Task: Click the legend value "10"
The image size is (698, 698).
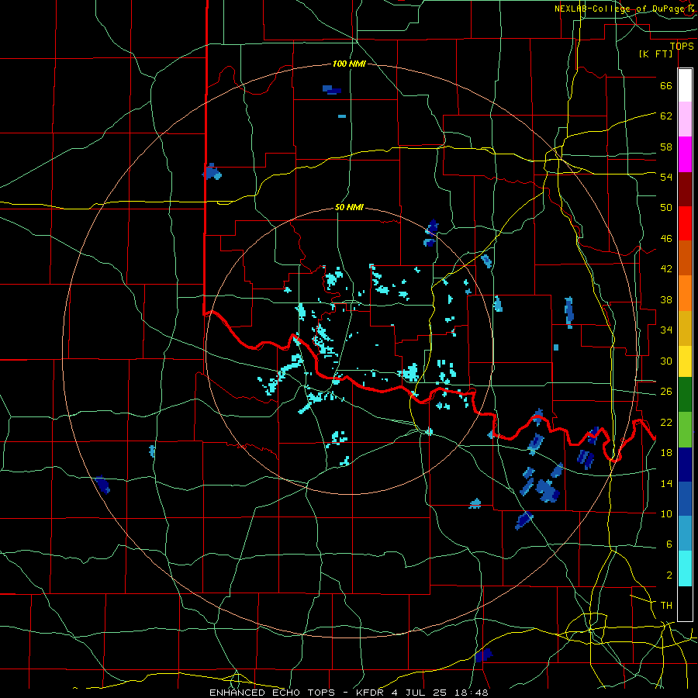Action: point(666,513)
